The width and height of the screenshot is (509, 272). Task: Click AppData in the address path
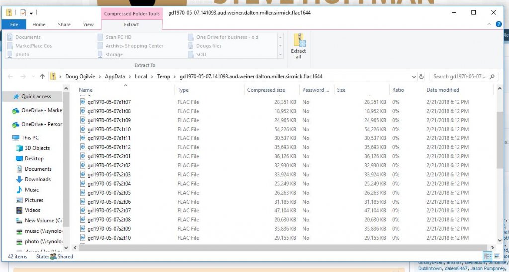coord(115,77)
